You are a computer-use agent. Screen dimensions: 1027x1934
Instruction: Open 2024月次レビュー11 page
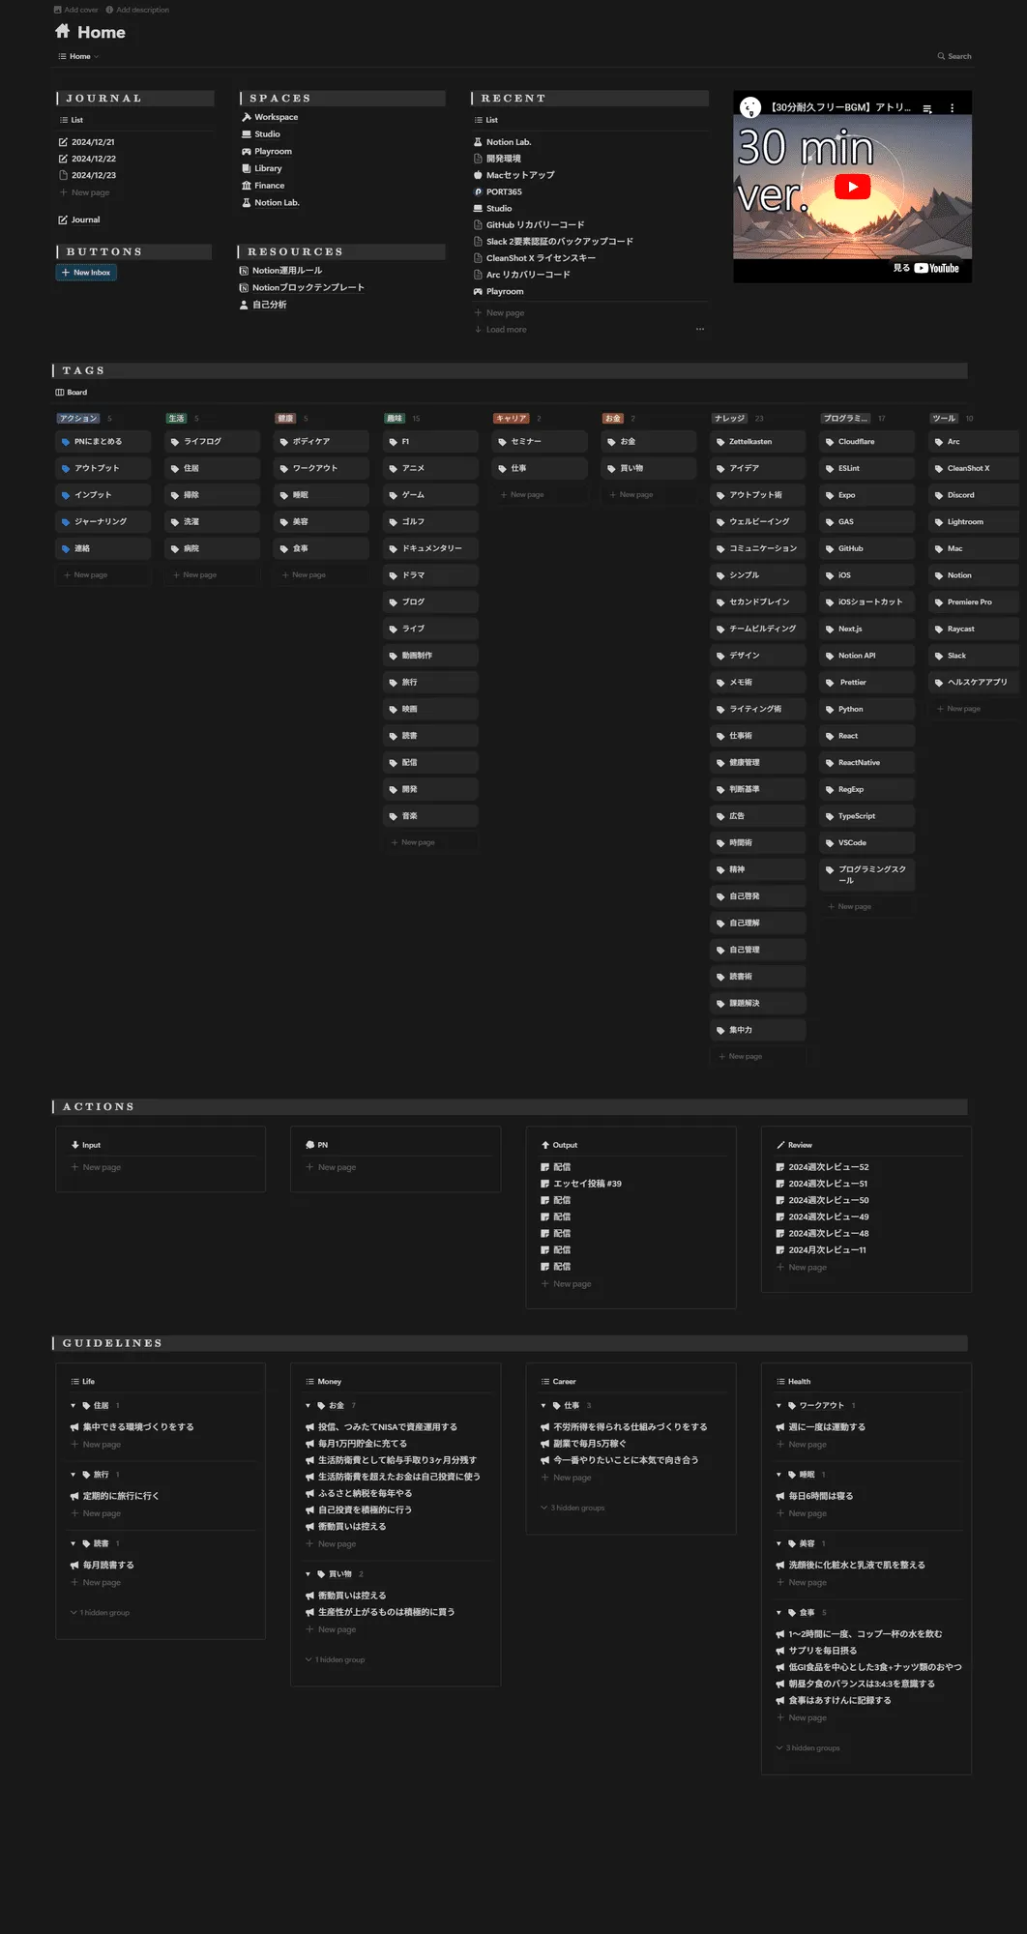(x=821, y=1250)
